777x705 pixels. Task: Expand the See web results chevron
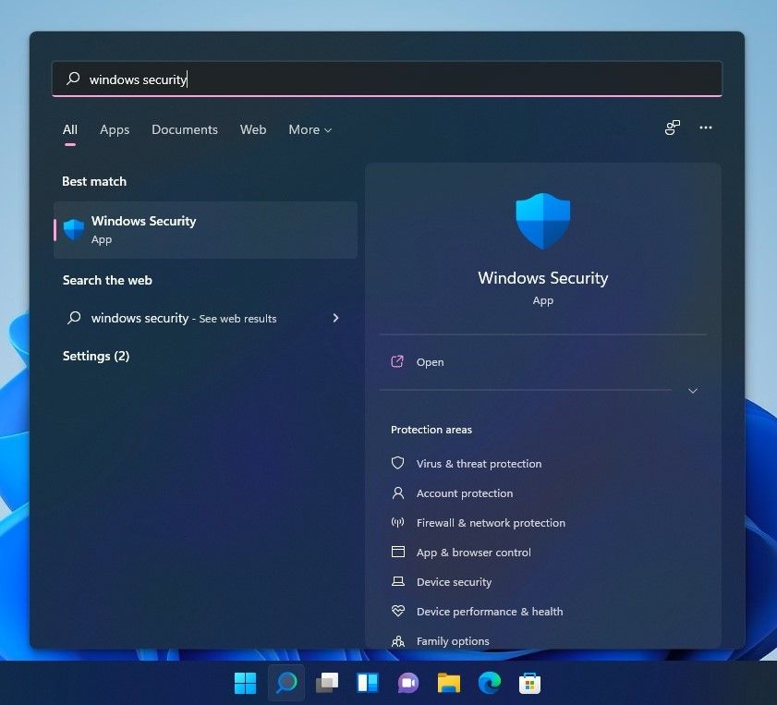pos(336,318)
